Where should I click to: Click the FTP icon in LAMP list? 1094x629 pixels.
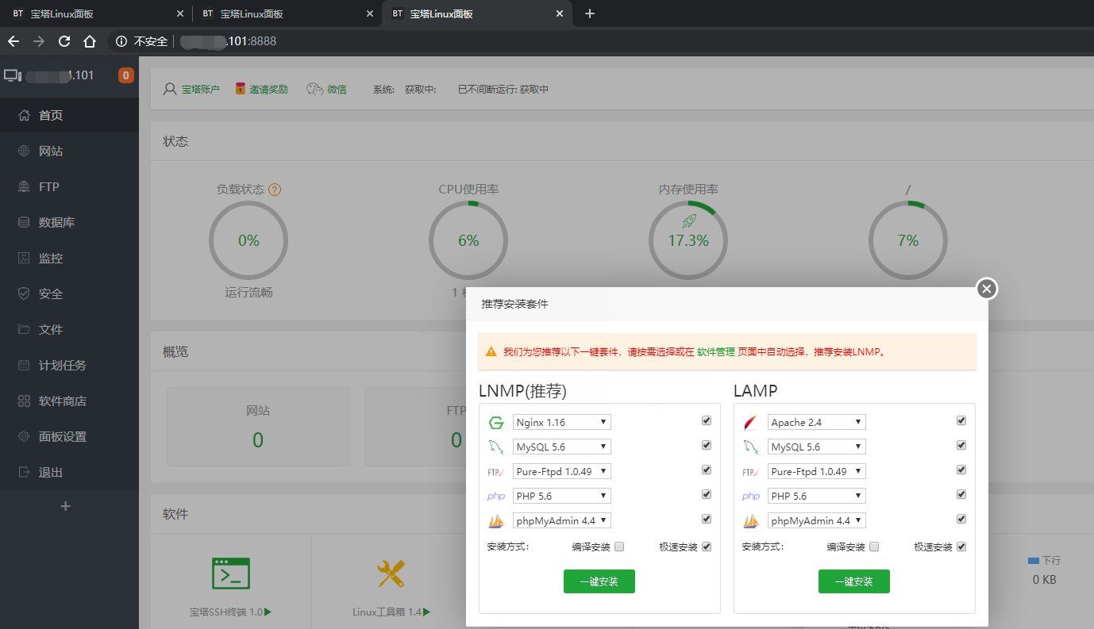coord(751,472)
